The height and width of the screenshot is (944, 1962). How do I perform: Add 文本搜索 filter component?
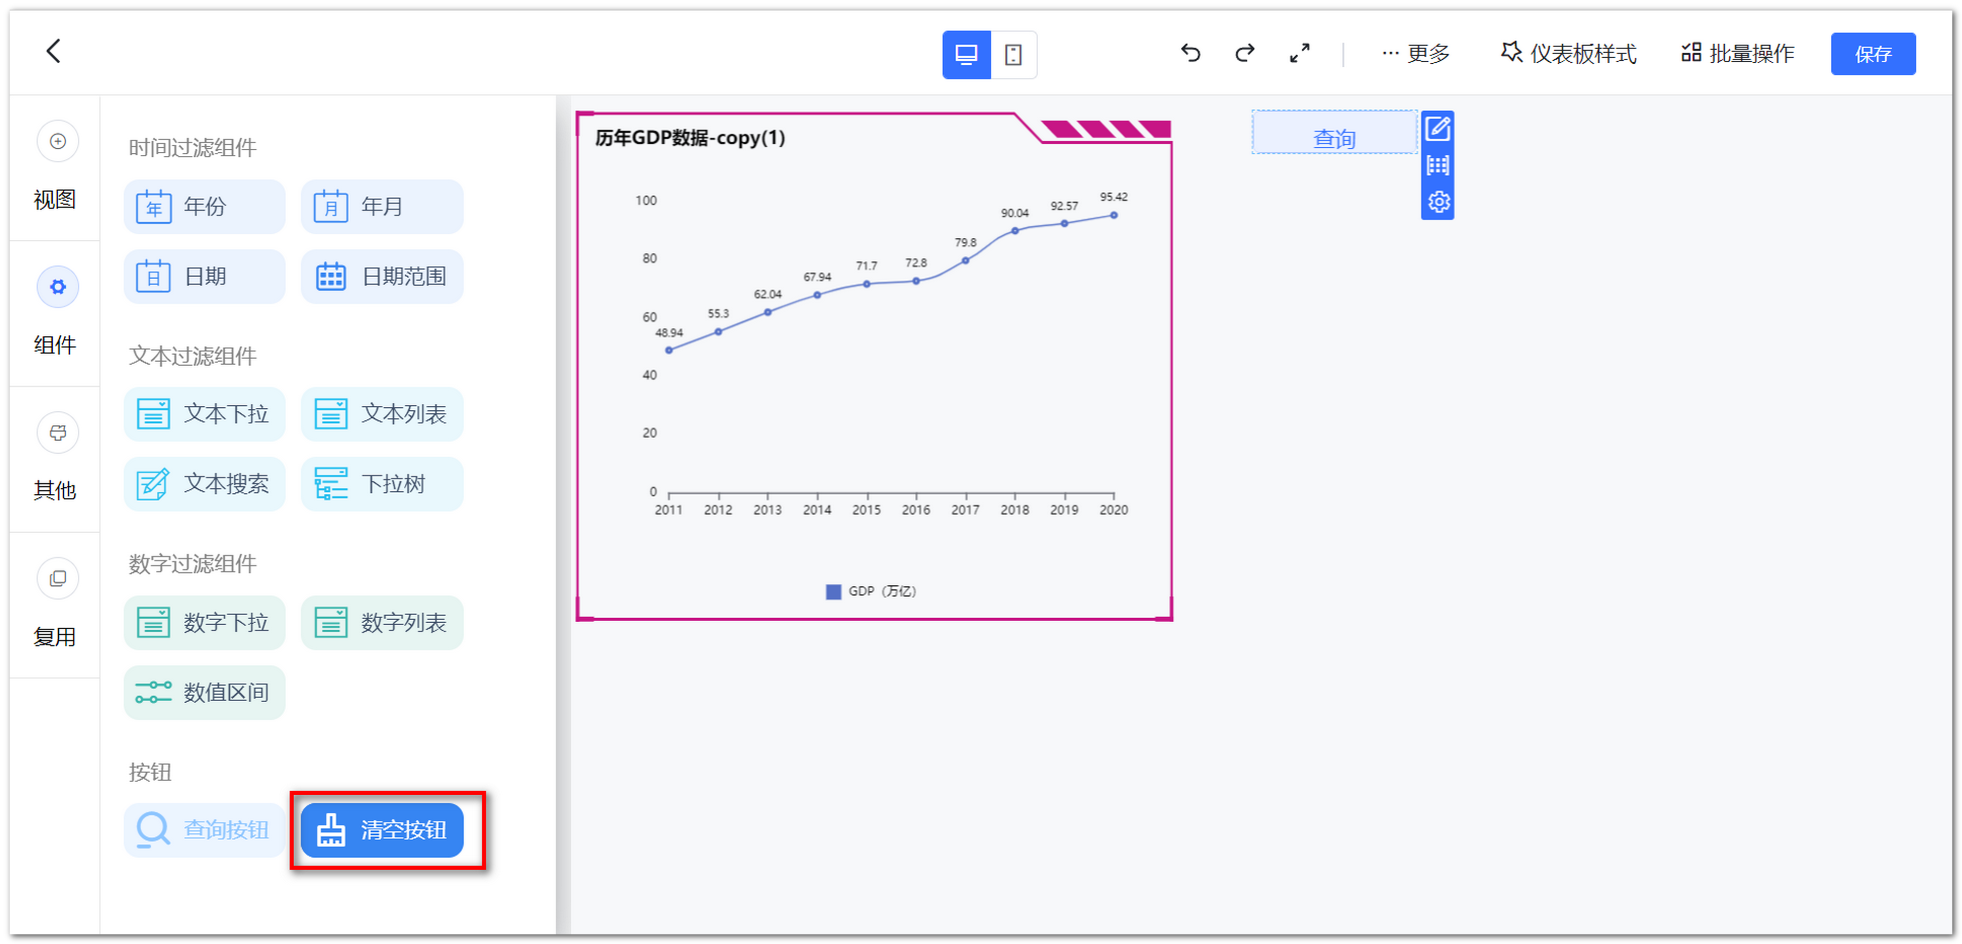pos(204,484)
